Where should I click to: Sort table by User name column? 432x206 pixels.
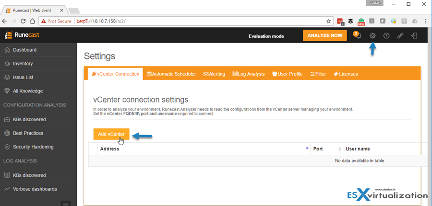click(x=386, y=149)
